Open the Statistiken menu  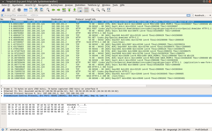point(80,5)
